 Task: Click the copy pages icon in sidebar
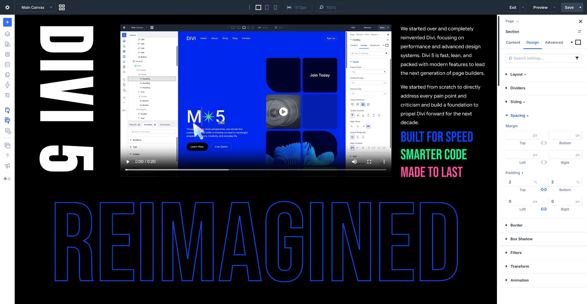click(x=7, y=75)
